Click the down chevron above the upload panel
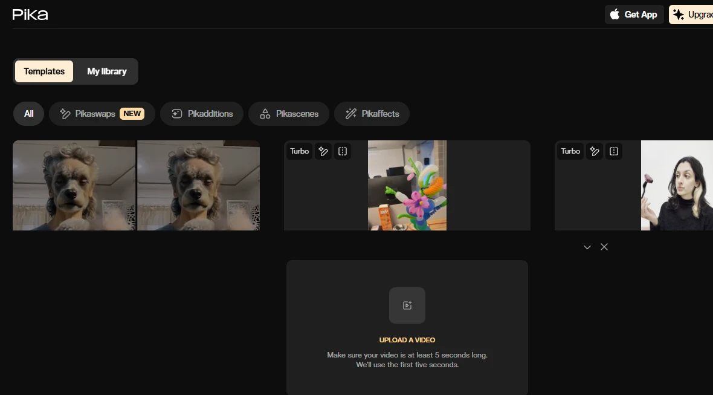The height and width of the screenshot is (395, 713). [587, 247]
